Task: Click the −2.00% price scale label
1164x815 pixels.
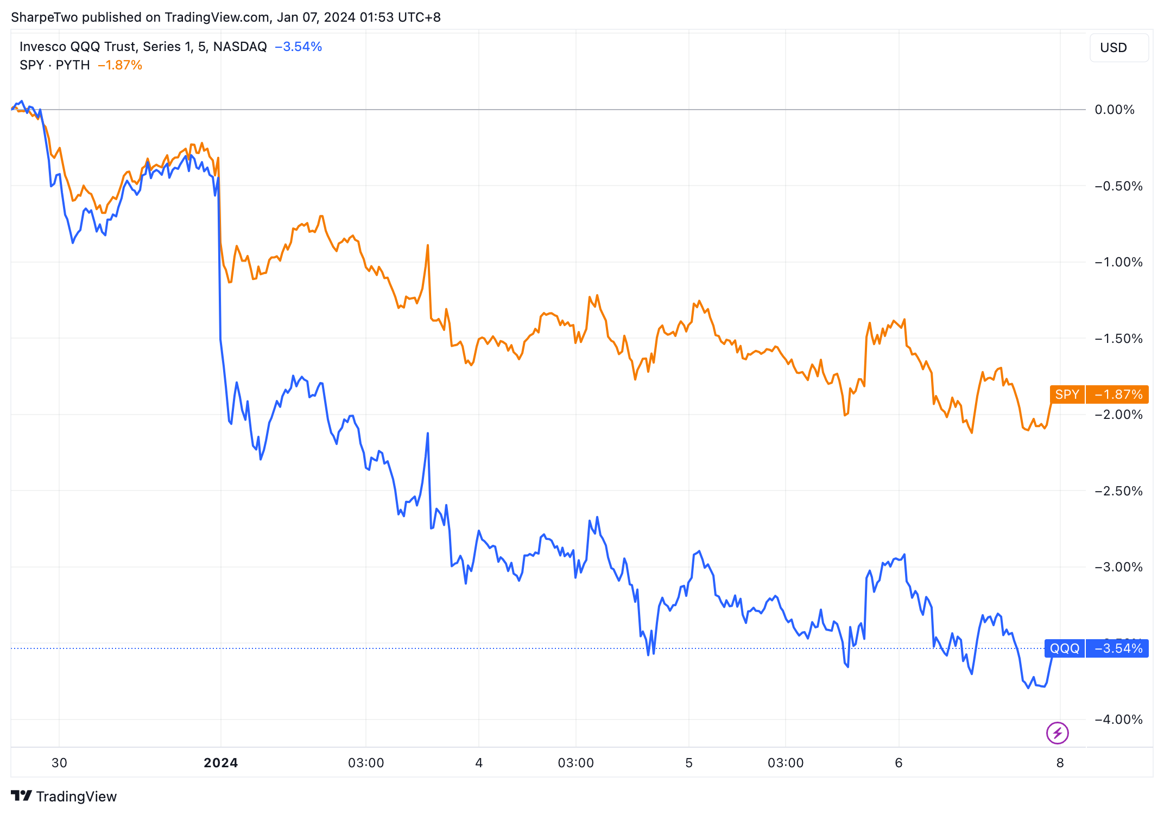Action: click(x=1118, y=415)
